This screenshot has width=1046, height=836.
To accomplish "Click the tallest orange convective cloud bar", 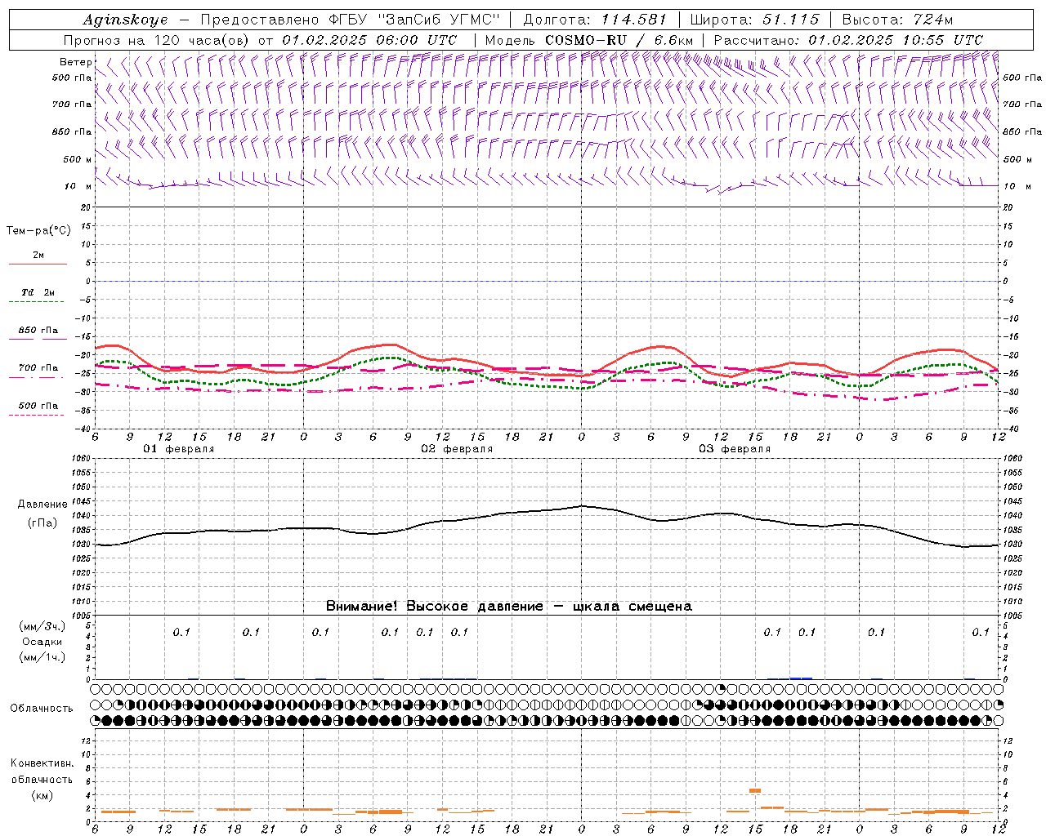I will 755,790.
